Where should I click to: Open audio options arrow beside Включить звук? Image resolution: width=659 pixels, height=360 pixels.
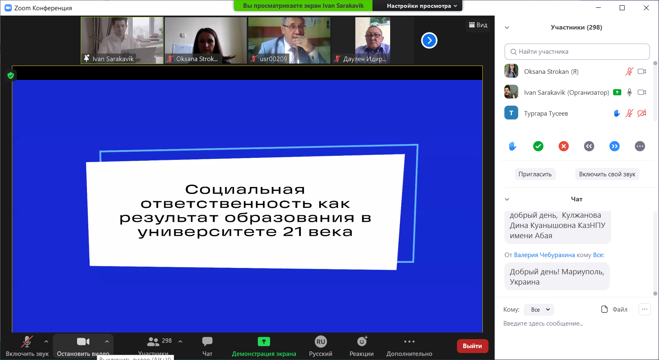point(46,341)
